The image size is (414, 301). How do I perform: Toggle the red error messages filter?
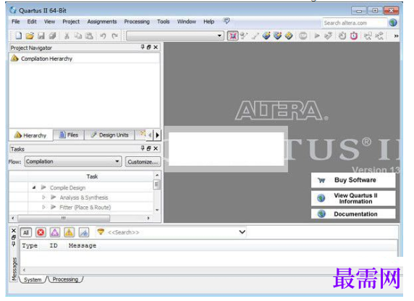point(41,232)
